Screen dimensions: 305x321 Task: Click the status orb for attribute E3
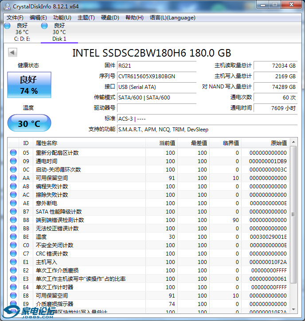[13, 279]
